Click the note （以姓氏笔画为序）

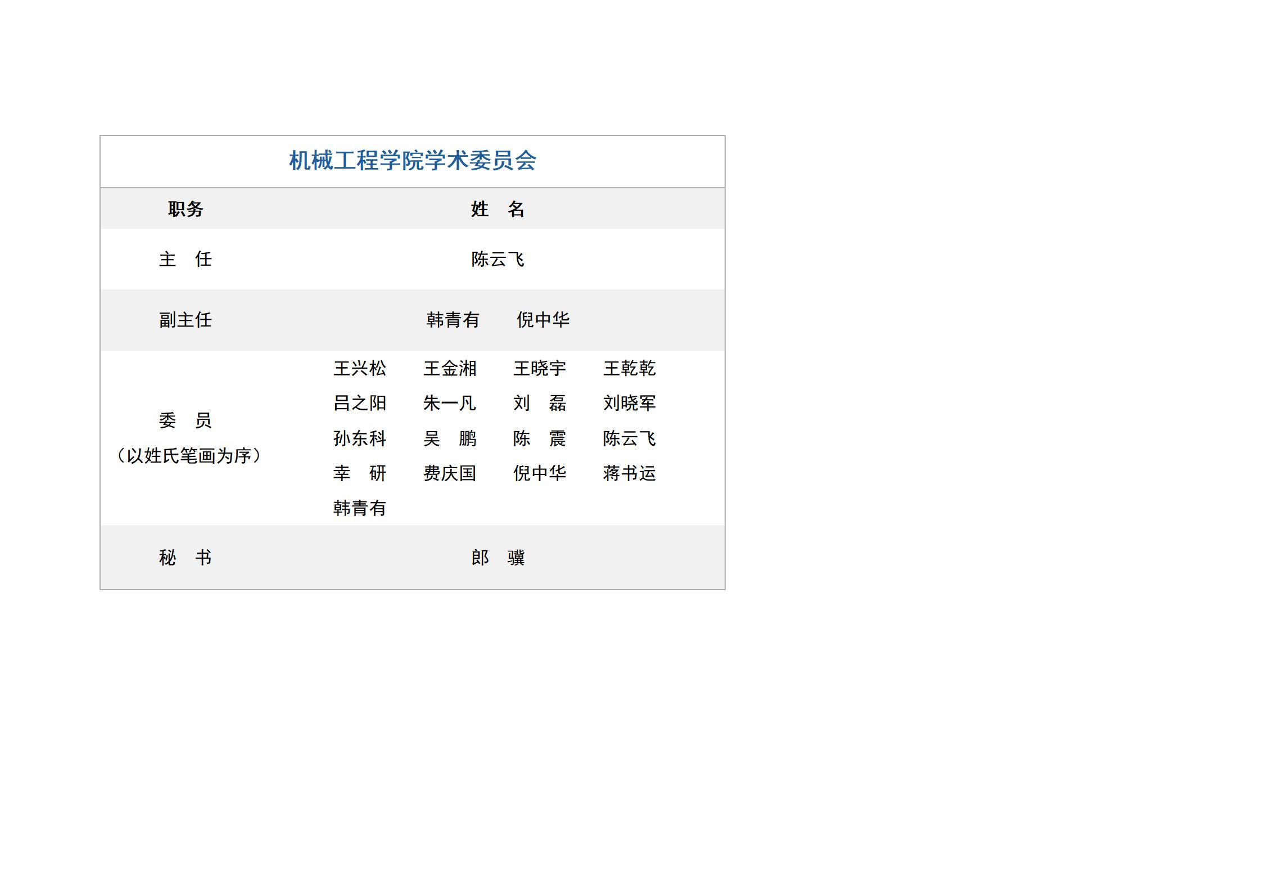(188, 455)
